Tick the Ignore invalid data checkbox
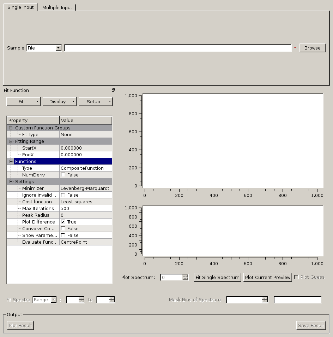The height and width of the screenshot is (337, 333). tap(63, 195)
